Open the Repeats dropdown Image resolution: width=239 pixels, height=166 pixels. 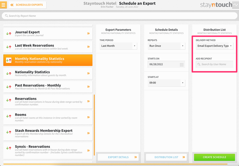166,46
